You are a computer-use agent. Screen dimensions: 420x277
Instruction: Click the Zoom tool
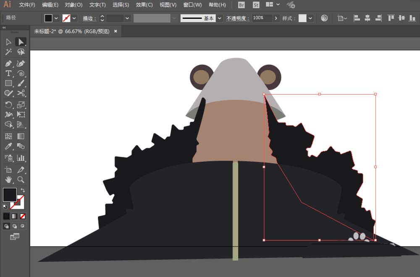click(x=21, y=179)
